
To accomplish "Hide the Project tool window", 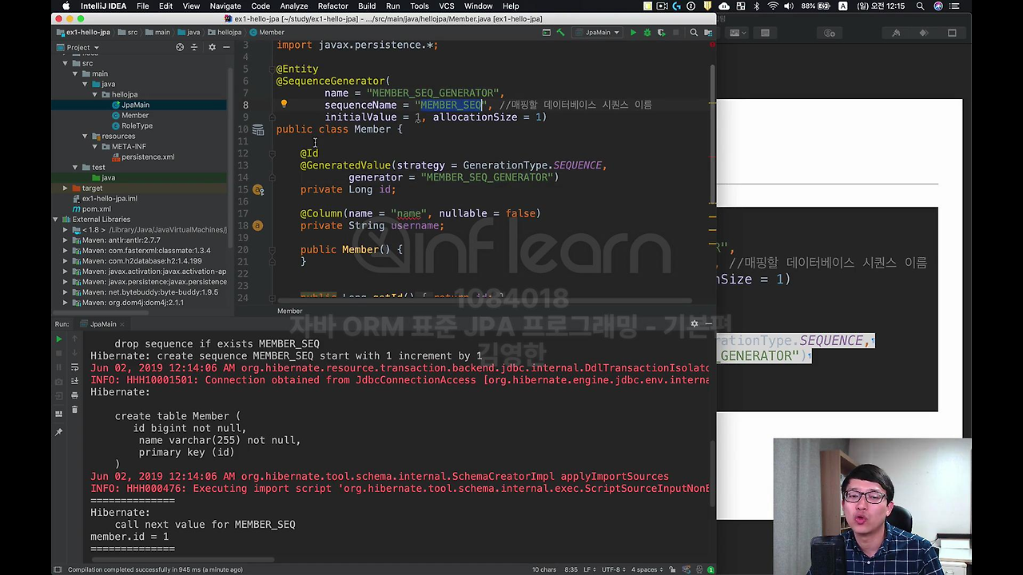I will click(226, 47).
